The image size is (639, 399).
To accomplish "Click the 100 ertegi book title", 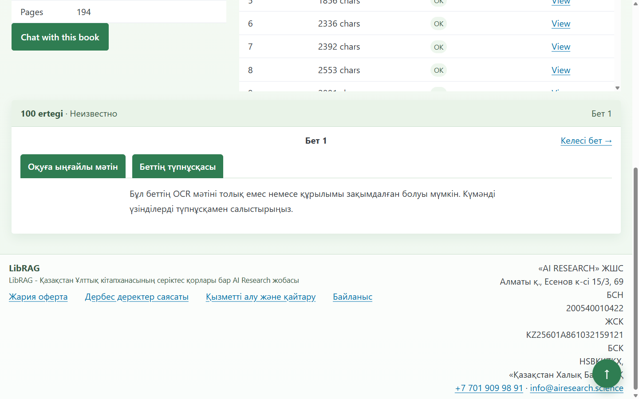I will (x=42, y=113).
